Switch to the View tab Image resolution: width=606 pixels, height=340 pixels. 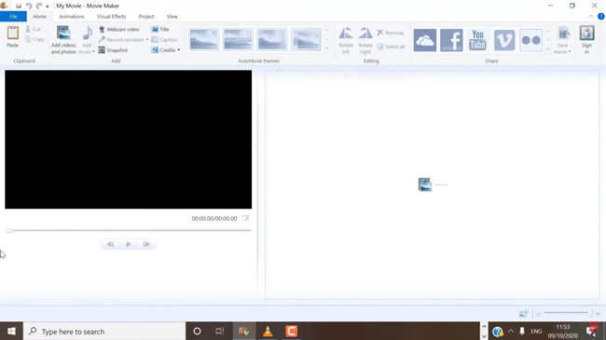[172, 16]
